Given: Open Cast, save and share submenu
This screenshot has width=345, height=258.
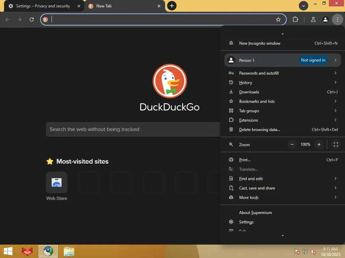Looking at the screenshot, I should tap(283, 188).
